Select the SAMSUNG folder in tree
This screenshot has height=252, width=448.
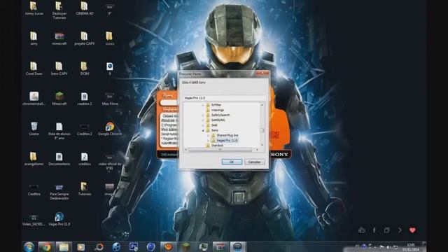[218, 120]
